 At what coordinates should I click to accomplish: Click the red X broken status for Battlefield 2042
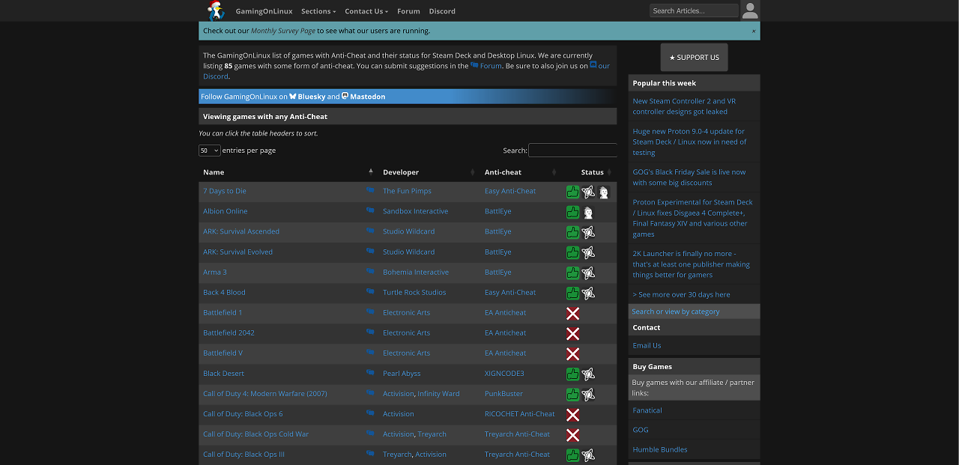click(572, 333)
